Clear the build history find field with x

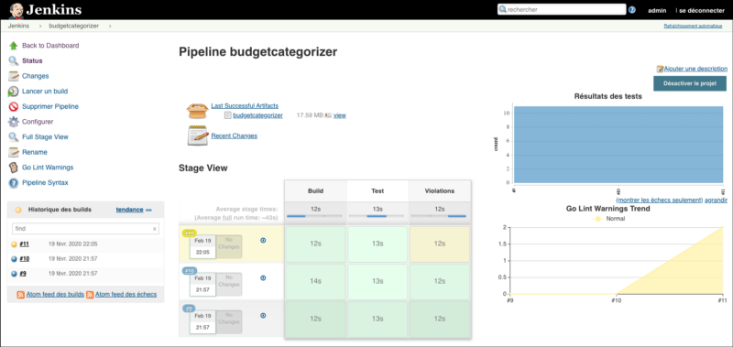[155, 229]
